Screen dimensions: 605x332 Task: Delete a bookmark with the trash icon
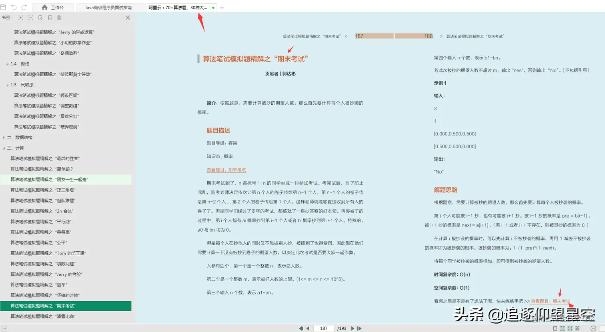tap(59, 18)
